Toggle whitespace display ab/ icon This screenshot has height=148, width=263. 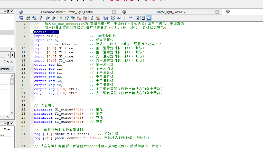[119, 18]
